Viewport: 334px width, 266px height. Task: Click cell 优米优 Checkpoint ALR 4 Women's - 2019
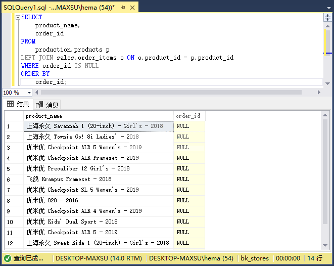click(99, 211)
